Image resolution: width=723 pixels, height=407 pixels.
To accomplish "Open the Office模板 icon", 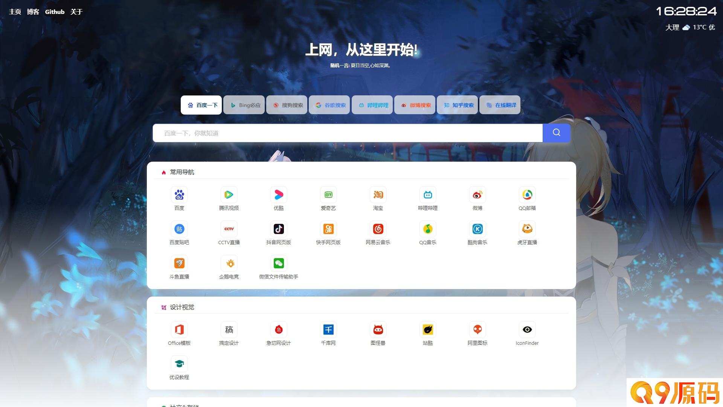I will coord(179,330).
